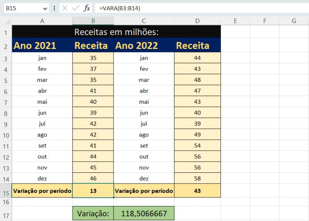Click the fill handle of cell B15
Screen dimensions: 309x221
click(114, 197)
